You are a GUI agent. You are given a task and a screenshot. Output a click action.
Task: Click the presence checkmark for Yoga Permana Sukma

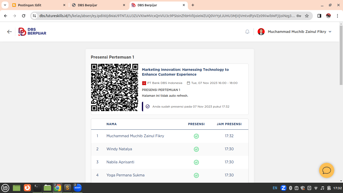[x=196, y=175]
